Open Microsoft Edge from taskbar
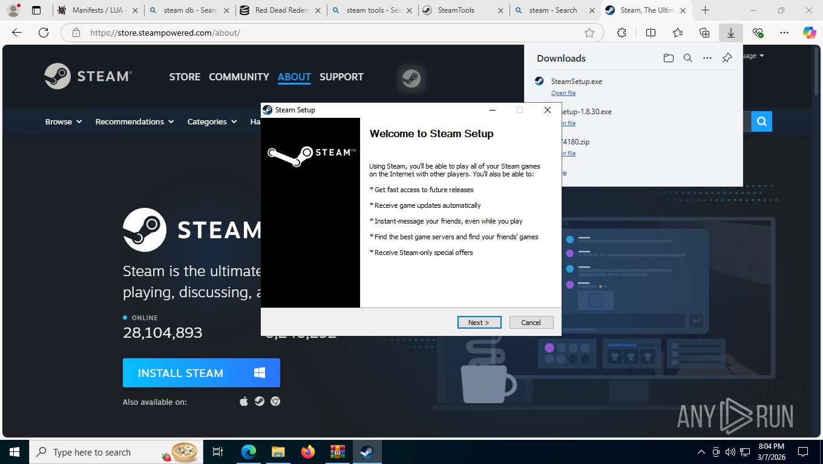 249,452
